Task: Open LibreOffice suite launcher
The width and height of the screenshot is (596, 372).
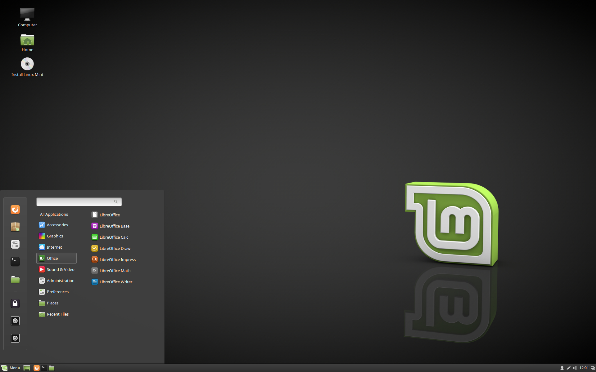Action: coord(110,214)
